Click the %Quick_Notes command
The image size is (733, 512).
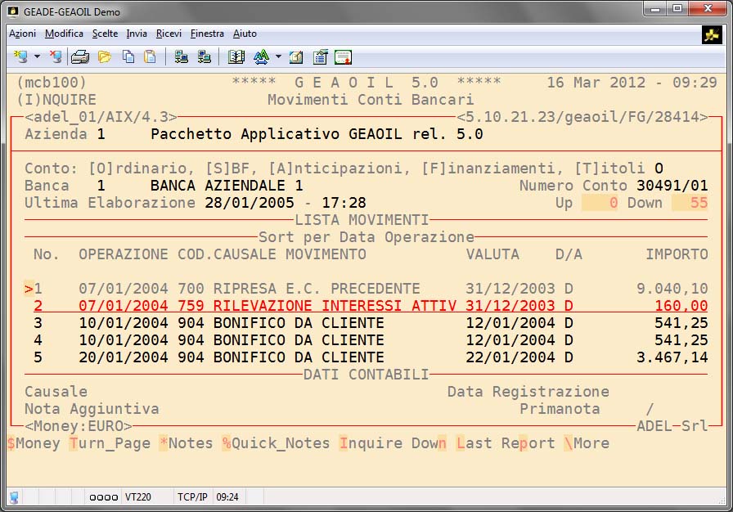click(275, 443)
